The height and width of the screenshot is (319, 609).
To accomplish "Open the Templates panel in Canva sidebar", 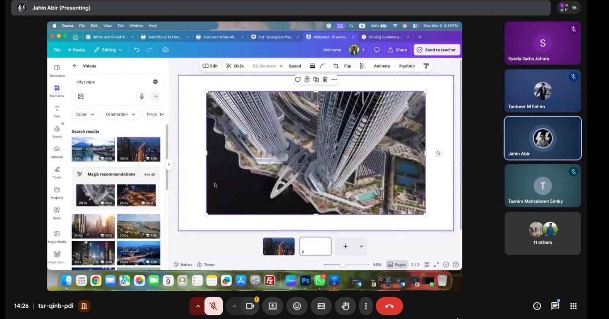I will coord(57,70).
